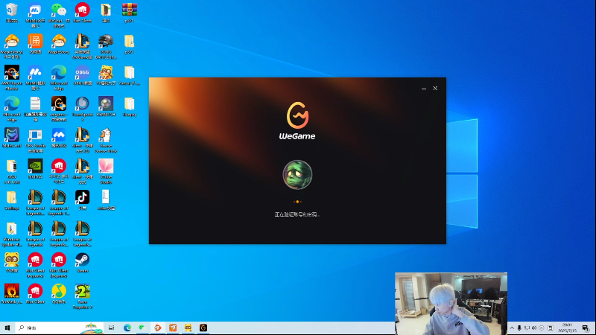Open Task View on the taskbar
This screenshot has height=335, width=596.
coord(111,328)
